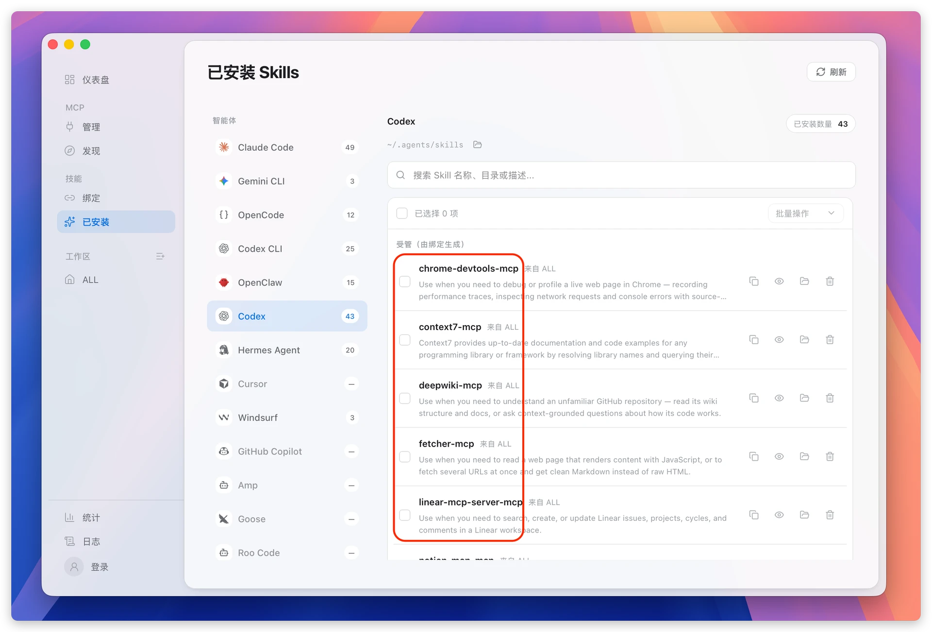
Task: Open the 绑定 bindings page
Action: pos(116,198)
